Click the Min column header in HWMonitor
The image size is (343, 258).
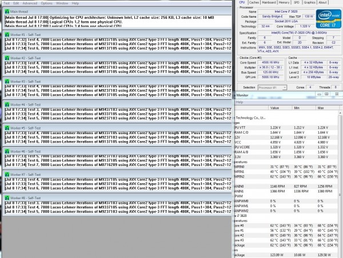[x=304, y=108]
